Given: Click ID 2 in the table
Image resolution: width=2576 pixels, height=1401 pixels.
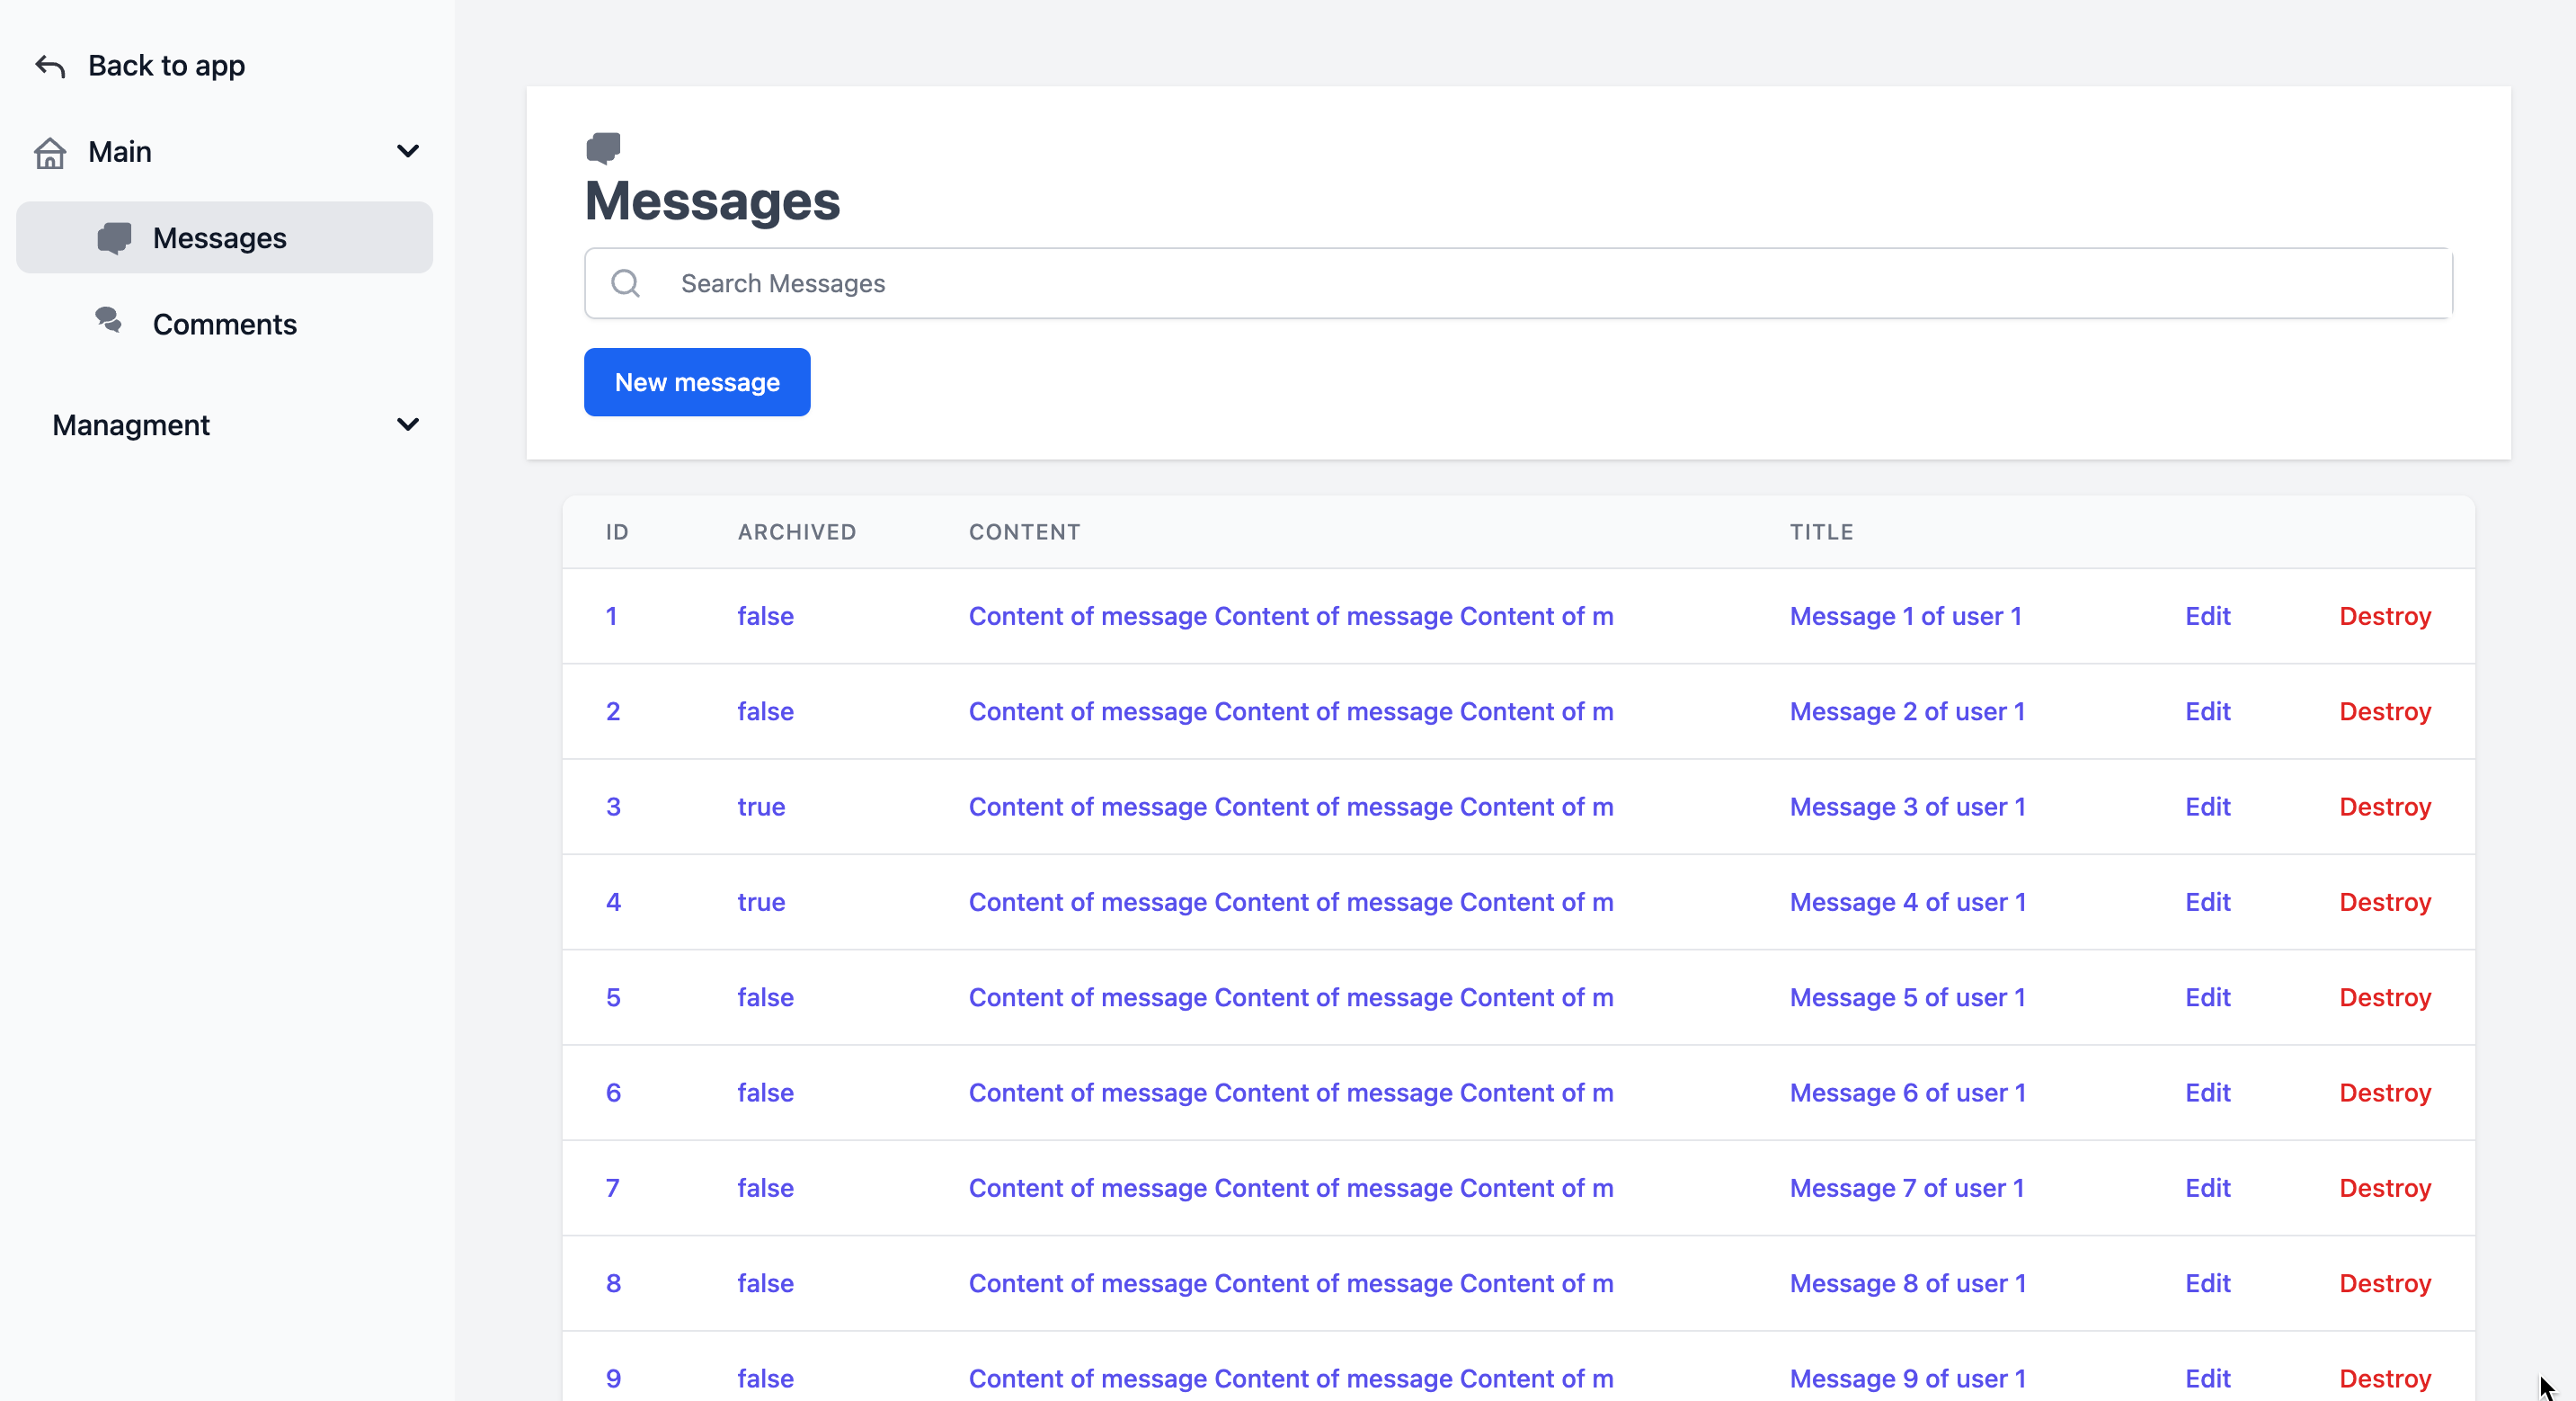Looking at the screenshot, I should [613, 711].
